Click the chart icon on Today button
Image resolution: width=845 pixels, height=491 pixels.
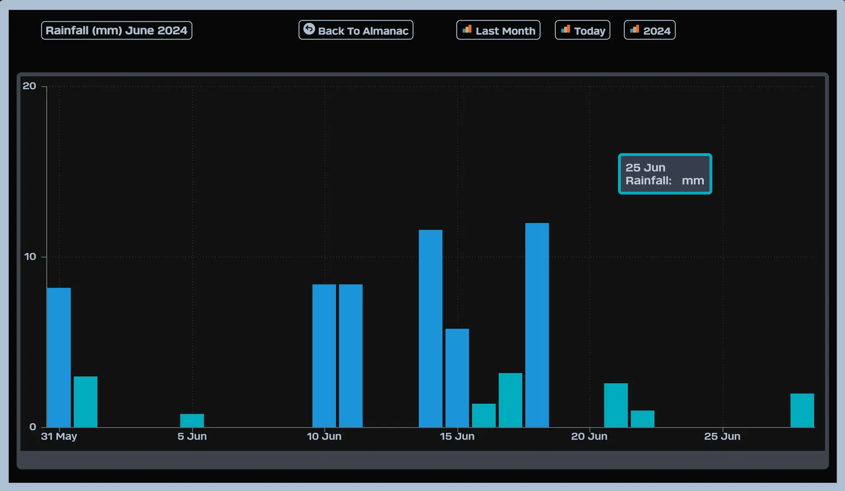click(x=566, y=29)
